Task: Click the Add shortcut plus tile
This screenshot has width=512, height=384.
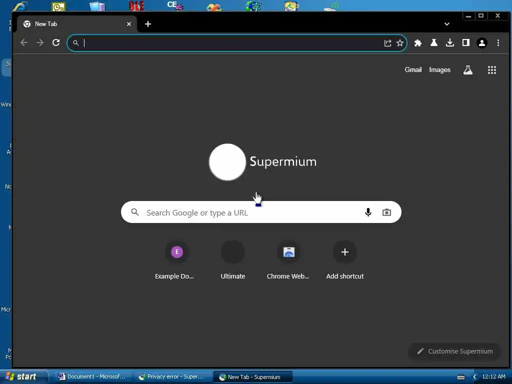Action: point(345,260)
